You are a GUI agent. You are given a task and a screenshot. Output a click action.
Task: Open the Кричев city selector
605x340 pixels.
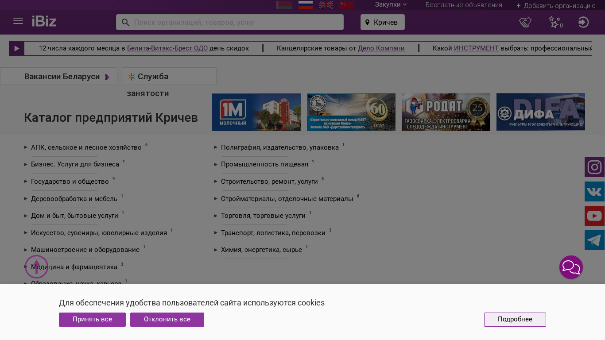(x=382, y=22)
